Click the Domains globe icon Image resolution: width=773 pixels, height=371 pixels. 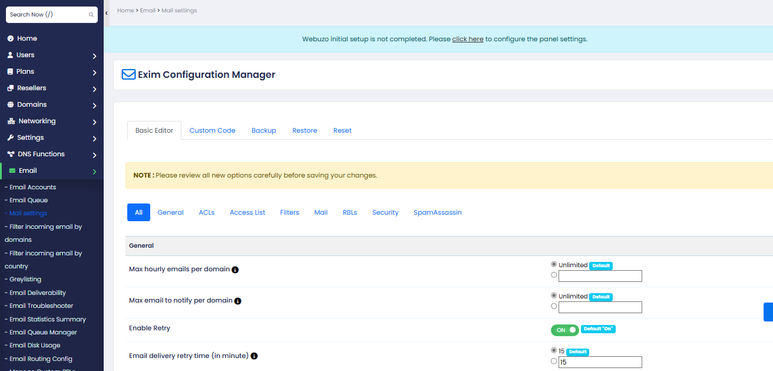pyautogui.click(x=11, y=104)
